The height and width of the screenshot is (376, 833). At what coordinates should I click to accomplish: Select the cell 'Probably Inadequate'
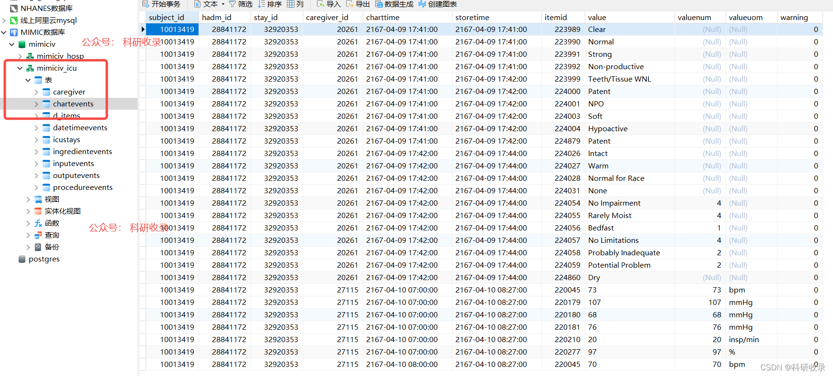(x=629, y=253)
